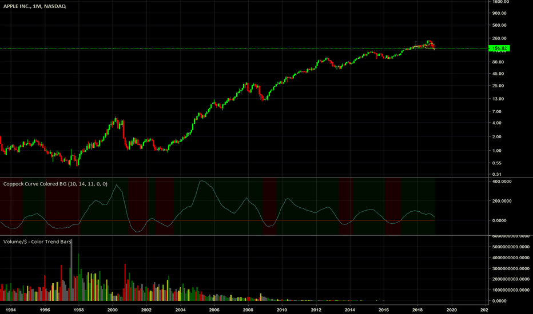533x314 pixels.
Task: Click the green 156.82 current price label
Action: point(499,48)
